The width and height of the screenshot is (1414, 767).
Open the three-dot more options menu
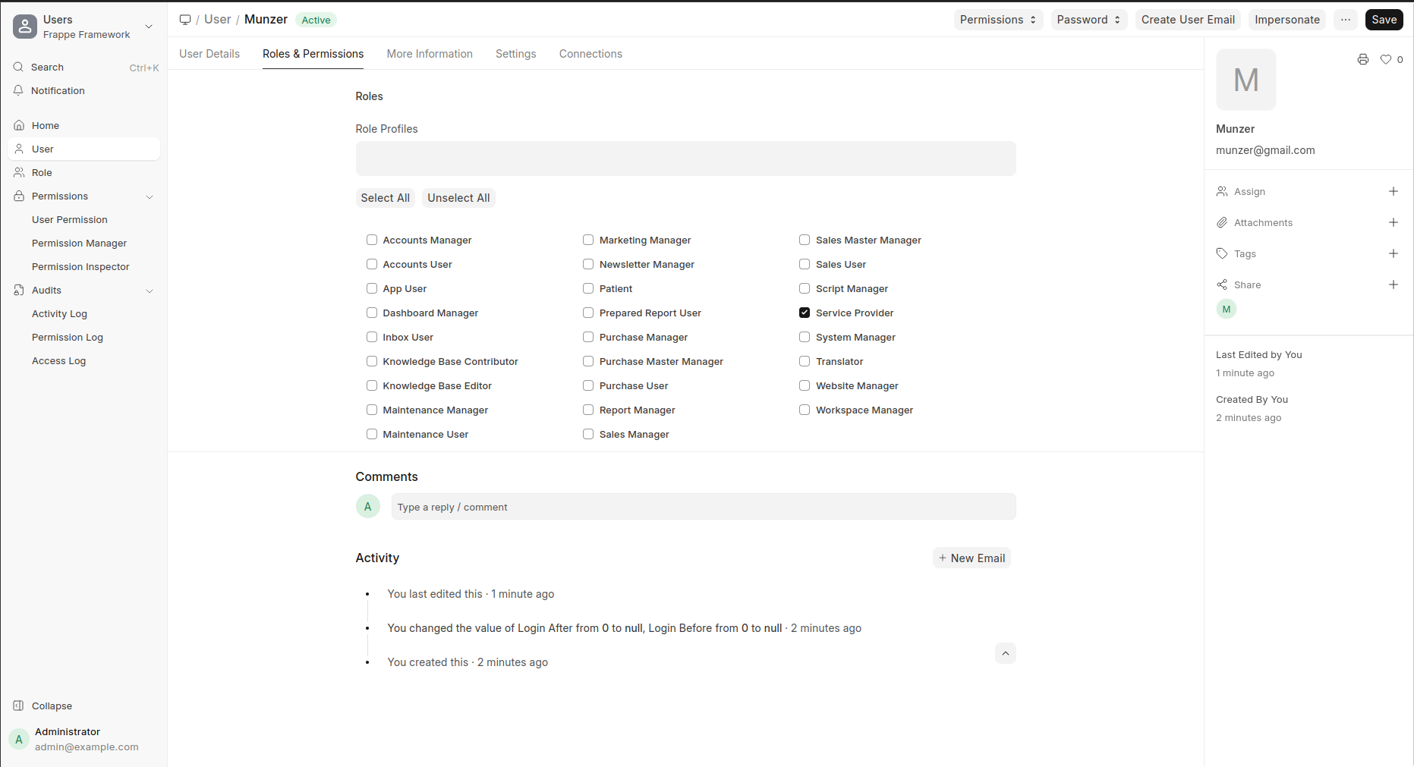1345,20
